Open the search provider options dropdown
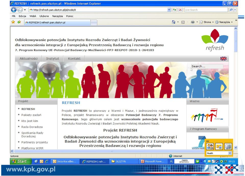This screenshot has width=245, height=176. click(x=235, y=10)
